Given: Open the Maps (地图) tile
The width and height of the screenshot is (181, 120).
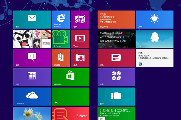Looking at the screenshot, I should [x=80, y=20].
